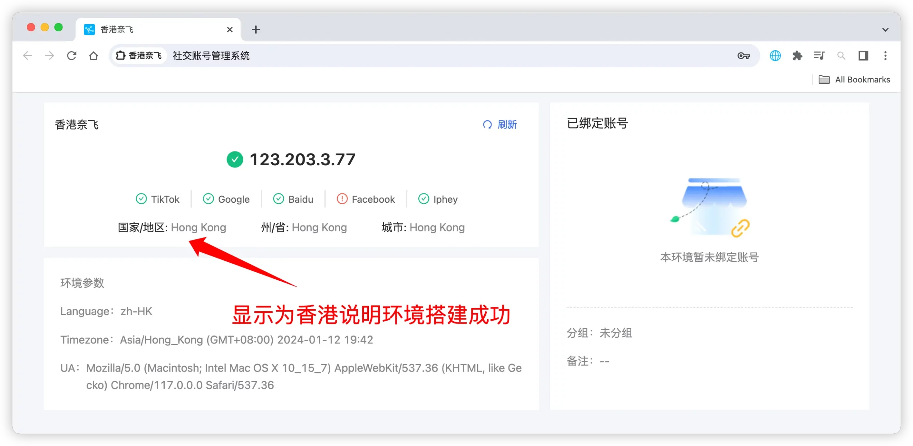Click the 香港奈飞 tab favicon
Image resolution: width=913 pixels, height=446 pixels.
(x=89, y=29)
